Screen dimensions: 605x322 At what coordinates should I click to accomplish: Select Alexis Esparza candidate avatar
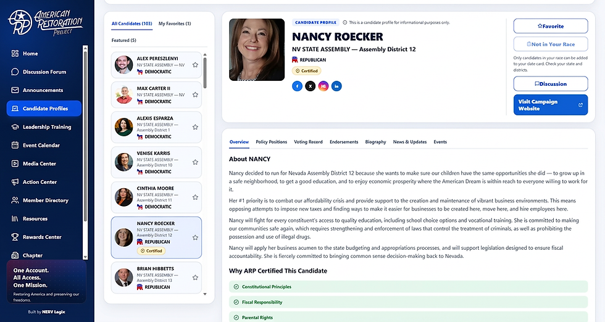pyautogui.click(x=124, y=127)
